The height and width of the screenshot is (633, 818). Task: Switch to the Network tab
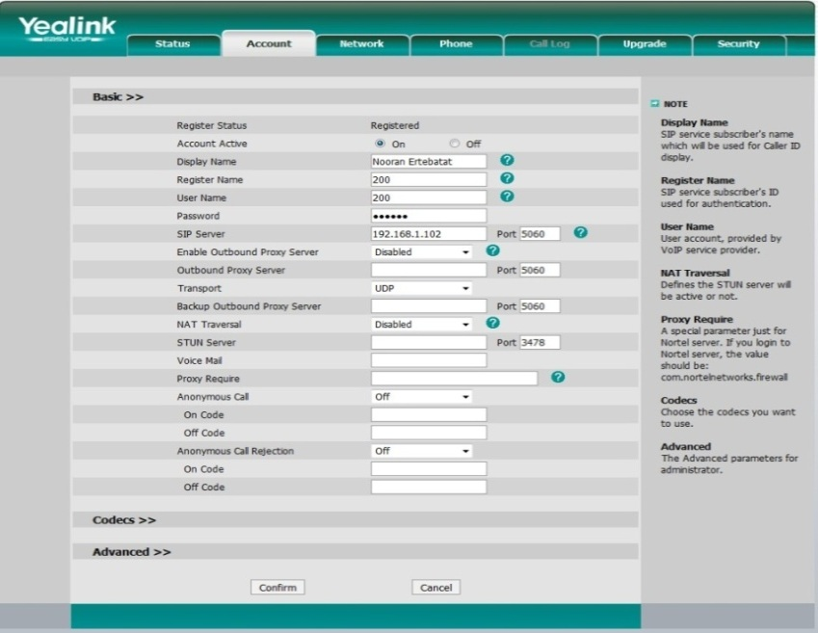362,44
